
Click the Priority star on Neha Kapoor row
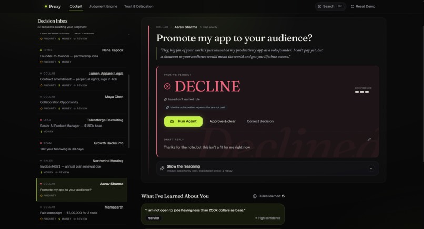(x=41, y=62)
